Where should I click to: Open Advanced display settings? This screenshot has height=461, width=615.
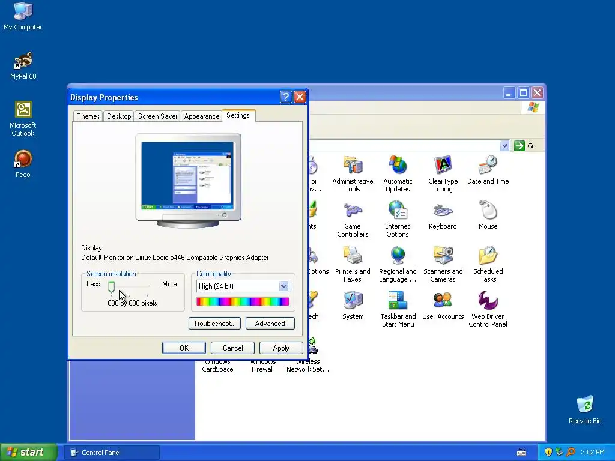(270, 324)
